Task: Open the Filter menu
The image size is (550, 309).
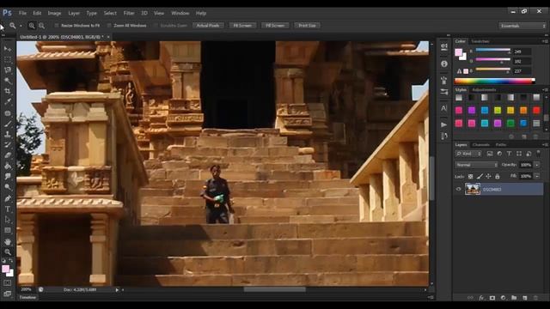Action: click(129, 13)
